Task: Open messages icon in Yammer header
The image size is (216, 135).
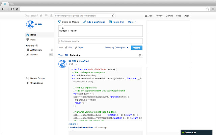Action: coord(46,16)
